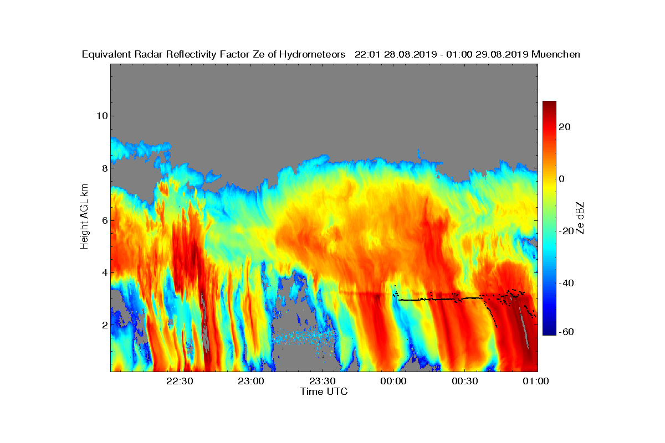Screen dimensions: 665x443
Task: Click the dark red top of the colorbar
Action: (x=549, y=105)
